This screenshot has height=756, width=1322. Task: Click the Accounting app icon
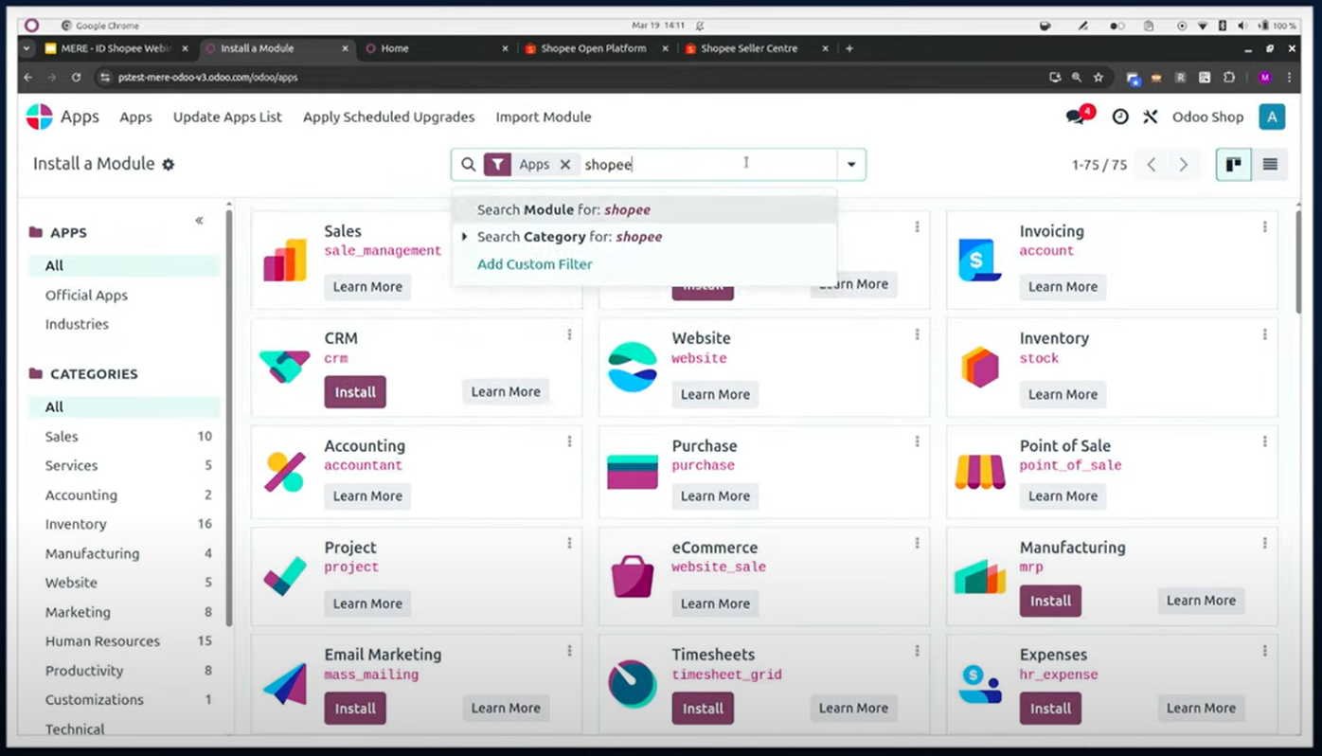click(x=284, y=471)
